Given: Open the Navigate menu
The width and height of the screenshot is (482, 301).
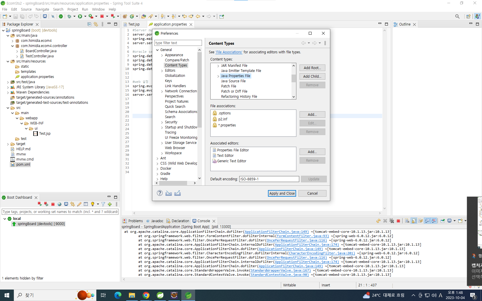Looking at the screenshot, I should [42, 9].
